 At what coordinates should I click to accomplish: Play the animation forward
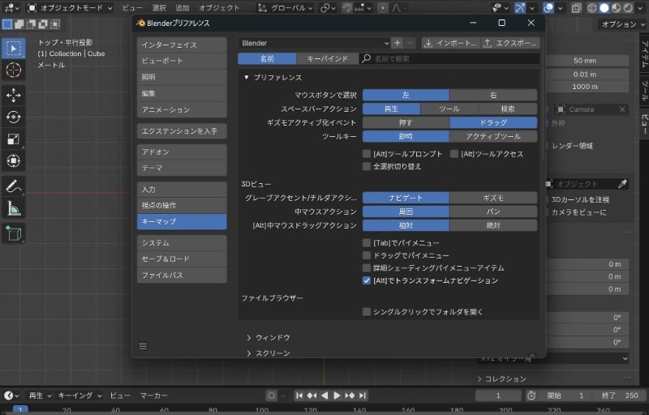[x=337, y=396]
